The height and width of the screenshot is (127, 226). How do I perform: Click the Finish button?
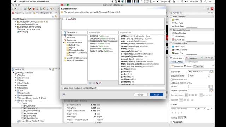[x=156, y=95]
